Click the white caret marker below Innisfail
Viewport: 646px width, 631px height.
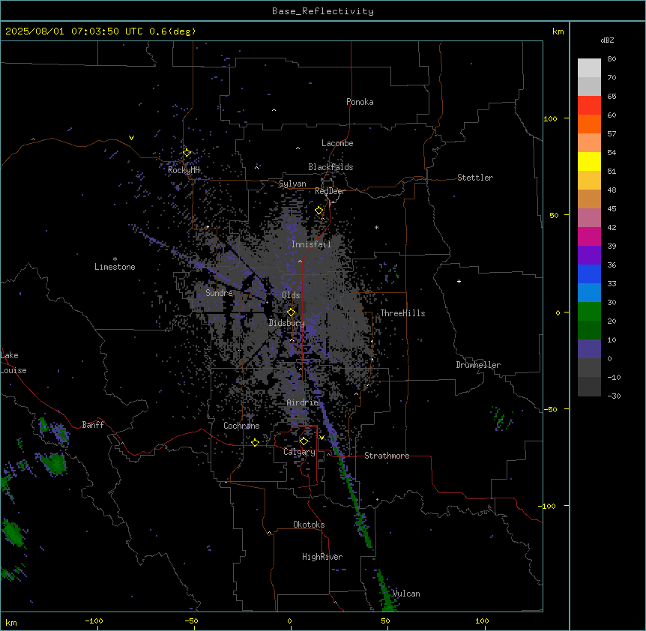click(x=300, y=262)
